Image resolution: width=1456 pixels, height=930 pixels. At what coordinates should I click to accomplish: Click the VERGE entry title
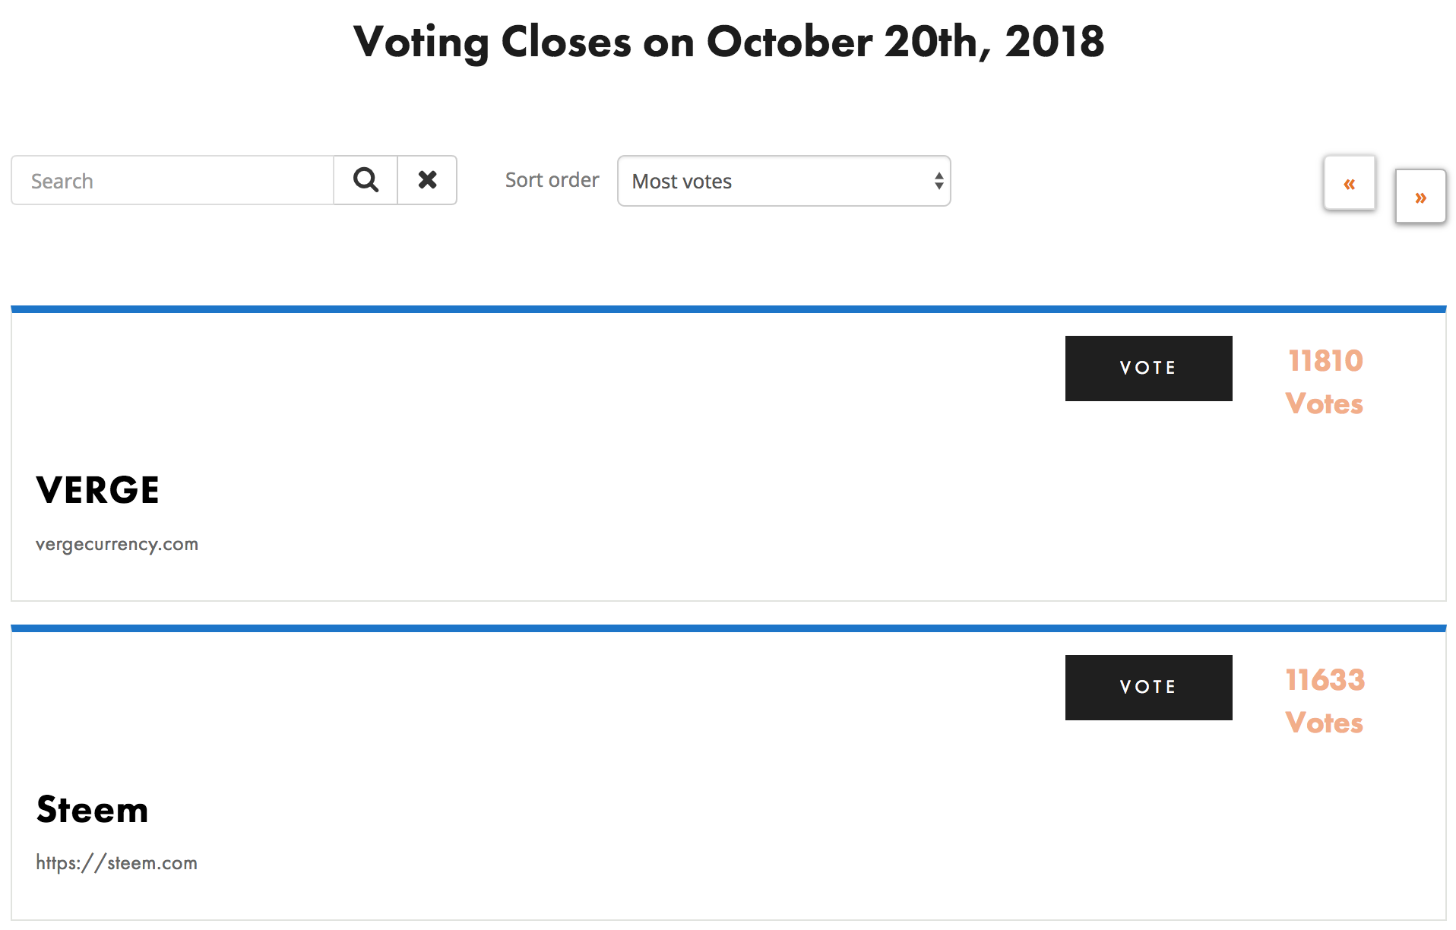[x=98, y=490]
